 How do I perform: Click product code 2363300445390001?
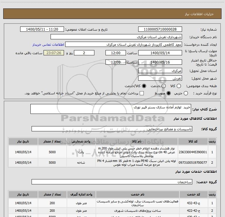pyautogui.click(x=193, y=152)
